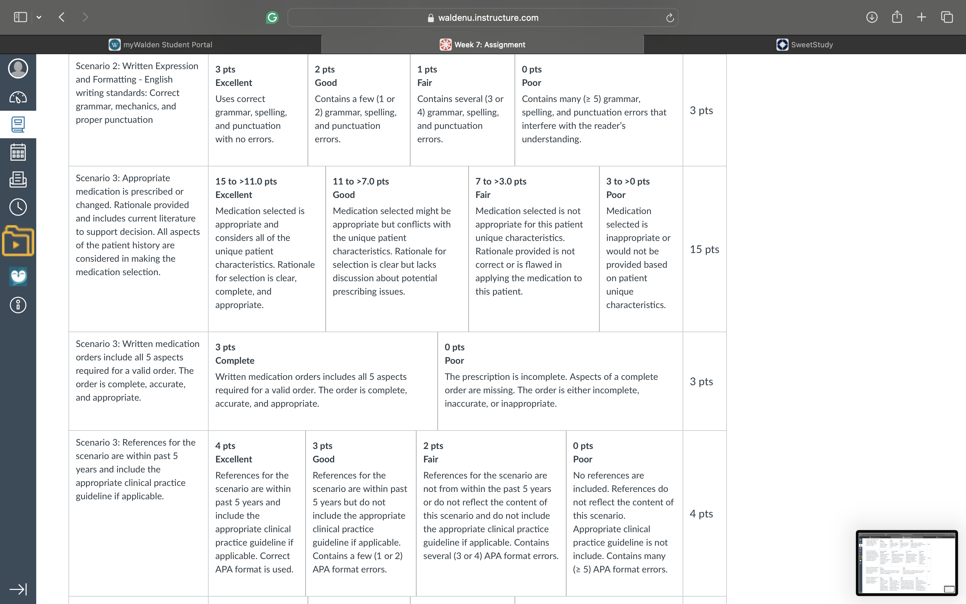Open the Account profile avatar

pos(18,68)
